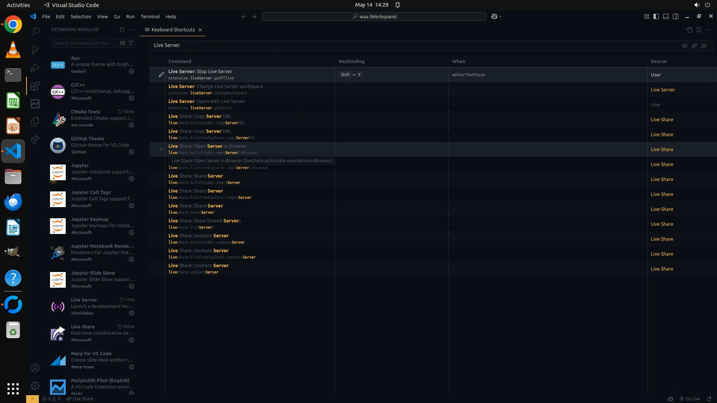717x403 pixels.
Task: Open the Terminal menu
Action: 150,16
